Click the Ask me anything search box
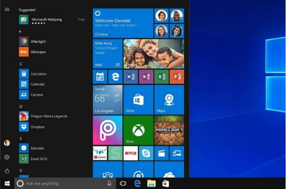Viewport: 286px width, 189px height. [x=65, y=183]
